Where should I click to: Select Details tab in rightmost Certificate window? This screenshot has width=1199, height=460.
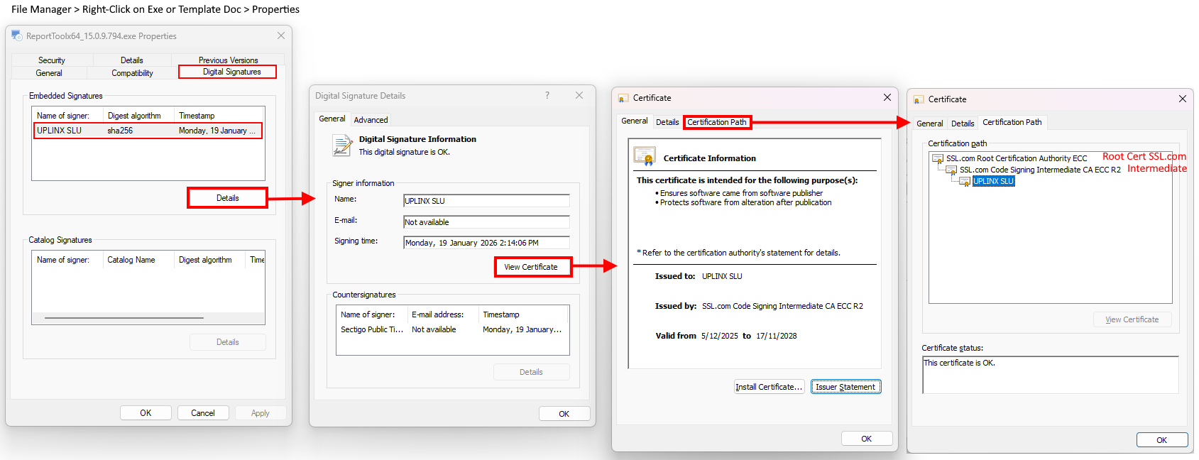pyautogui.click(x=963, y=124)
